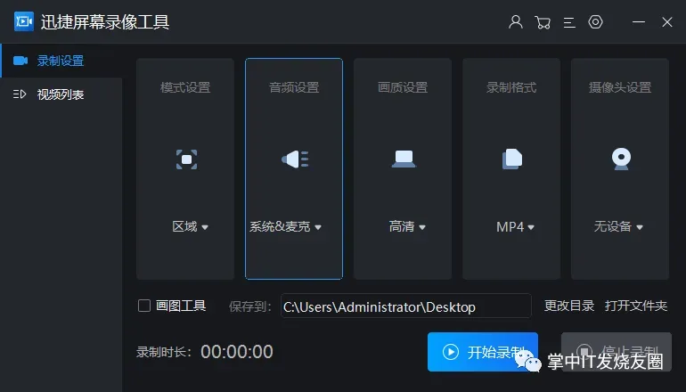Expand the 高清 quality dropdown

click(x=407, y=226)
